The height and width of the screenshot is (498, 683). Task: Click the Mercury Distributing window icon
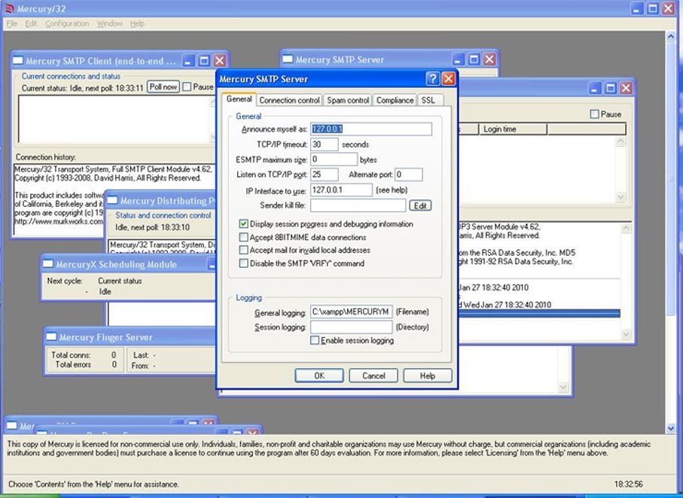pos(112,200)
